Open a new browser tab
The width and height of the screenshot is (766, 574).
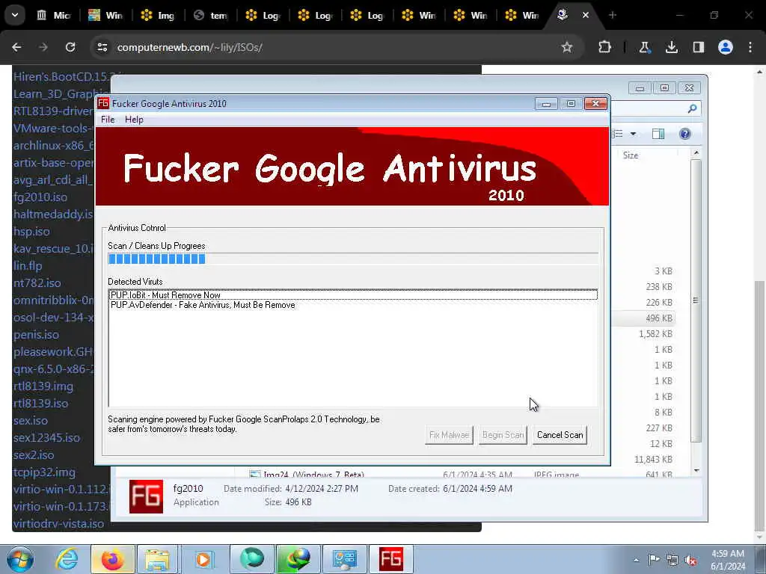pyautogui.click(x=613, y=15)
